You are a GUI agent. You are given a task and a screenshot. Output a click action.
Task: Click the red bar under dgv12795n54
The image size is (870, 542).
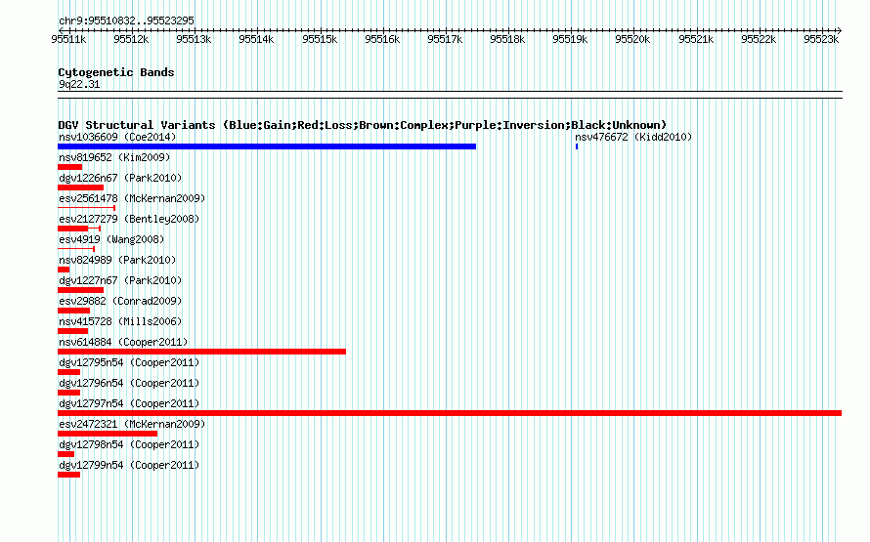(x=68, y=372)
